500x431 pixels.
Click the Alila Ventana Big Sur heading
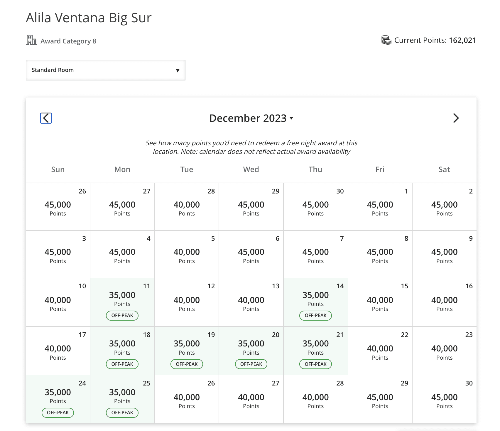pos(89,18)
